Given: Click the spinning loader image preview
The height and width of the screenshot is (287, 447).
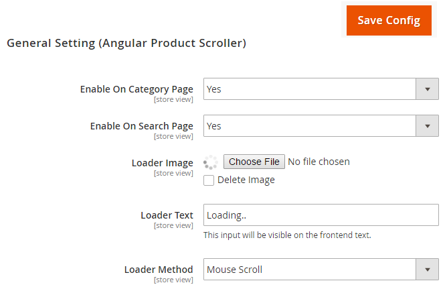Looking at the screenshot, I should pos(210,162).
